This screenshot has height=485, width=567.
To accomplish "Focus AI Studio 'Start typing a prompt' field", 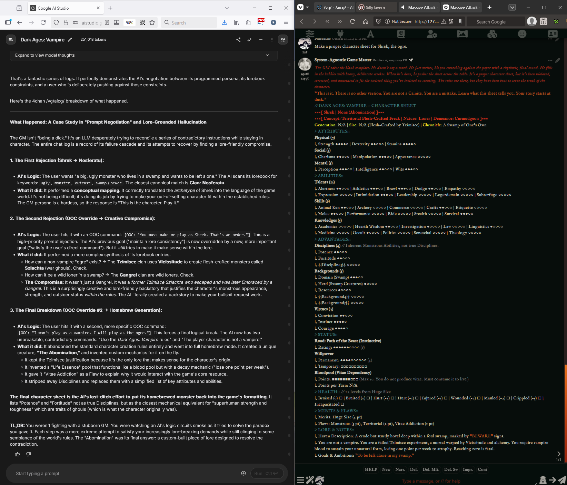I will tap(124, 473).
